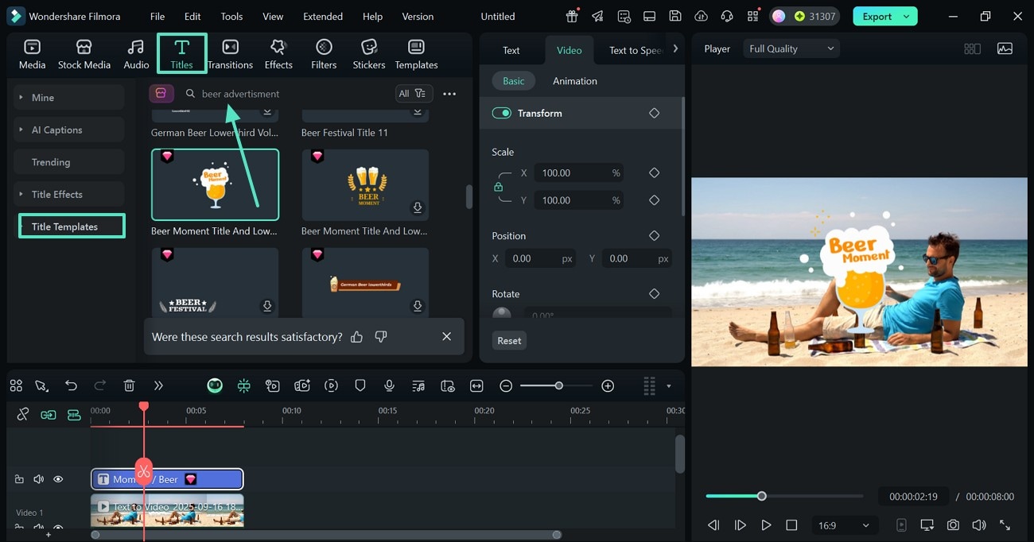Open the Transitions tab
The width and height of the screenshot is (1034, 542).
point(230,54)
